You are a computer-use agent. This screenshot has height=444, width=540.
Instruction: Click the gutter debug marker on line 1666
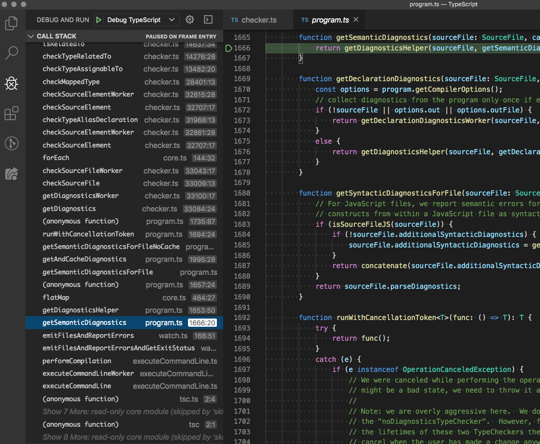pos(228,48)
